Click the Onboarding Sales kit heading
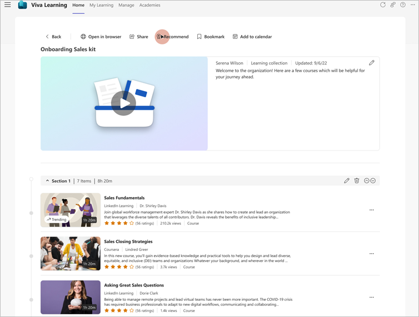Viewport: 419px width, 317px height. (x=68, y=49)
